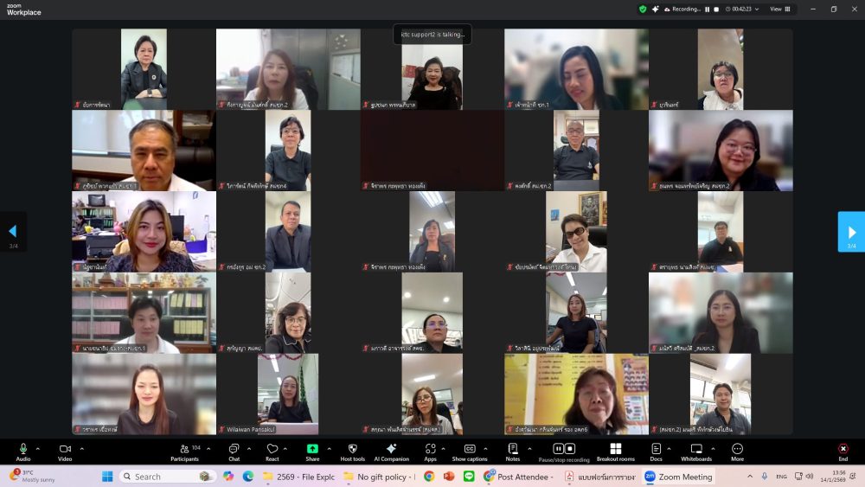865x487 pixels.
Task: Launch AI Companion
Action: point(391,451)
